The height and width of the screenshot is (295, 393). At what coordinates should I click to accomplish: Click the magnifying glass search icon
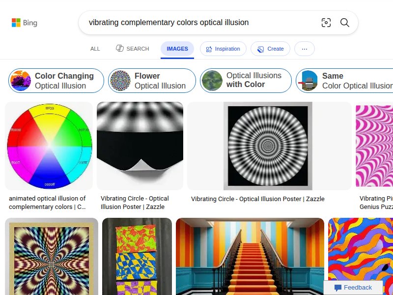[x=344, y=23]
